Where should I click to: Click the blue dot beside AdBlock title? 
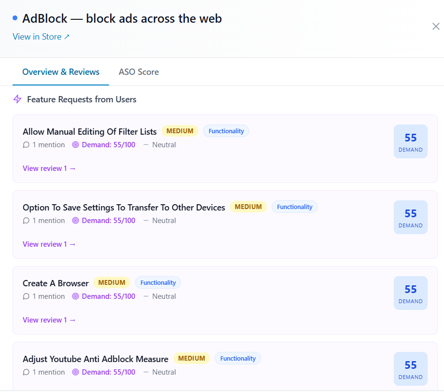pyautogui.click(x=15, y=18)
